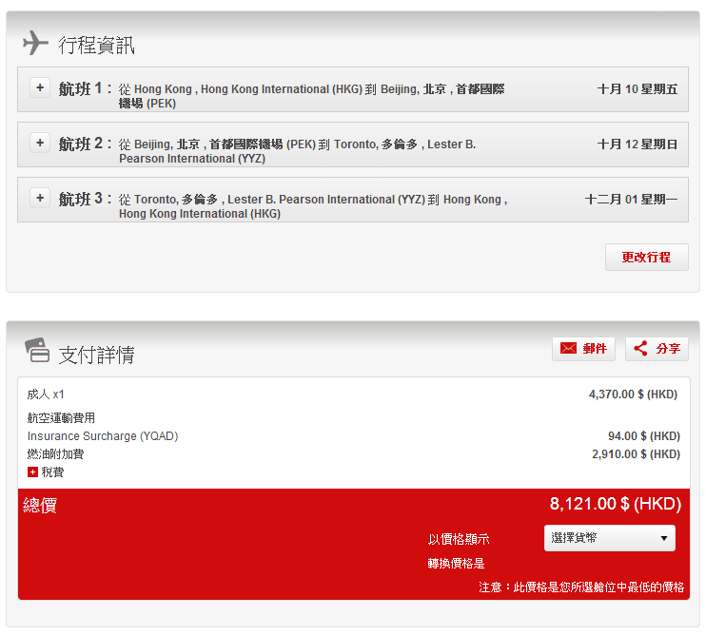The width and height of the screenshot is (706, 635).
Task: Click the 燃油附加費 fuel surcharge line
Action: click(x=55, y=454)
